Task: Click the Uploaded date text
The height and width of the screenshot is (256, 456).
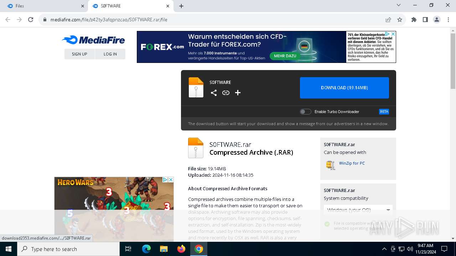Action: [221, 175]
